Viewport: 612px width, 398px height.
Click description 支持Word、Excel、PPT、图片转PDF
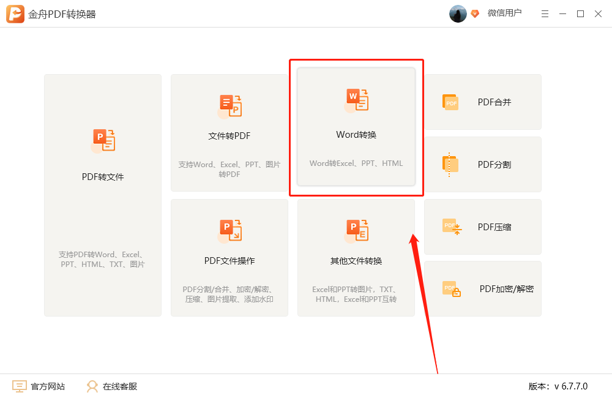pyautogui.click(x=229, y=169)
